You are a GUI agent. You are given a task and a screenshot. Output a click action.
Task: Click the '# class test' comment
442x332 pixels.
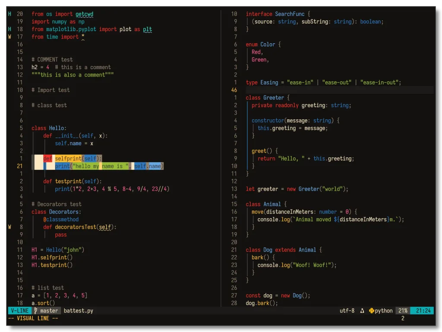49,105
